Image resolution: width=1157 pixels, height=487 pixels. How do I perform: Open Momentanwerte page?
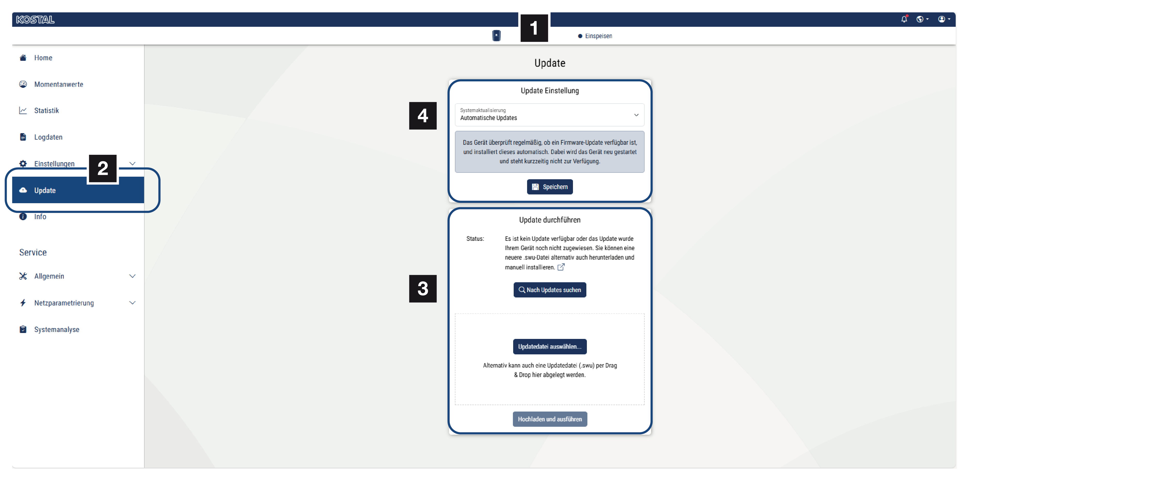tap(59, 84)
